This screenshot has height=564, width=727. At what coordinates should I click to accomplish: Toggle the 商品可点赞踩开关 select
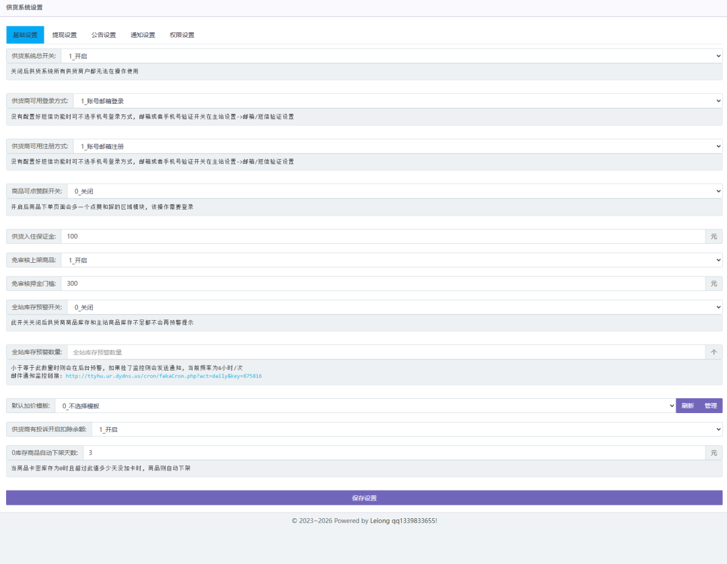394,191
